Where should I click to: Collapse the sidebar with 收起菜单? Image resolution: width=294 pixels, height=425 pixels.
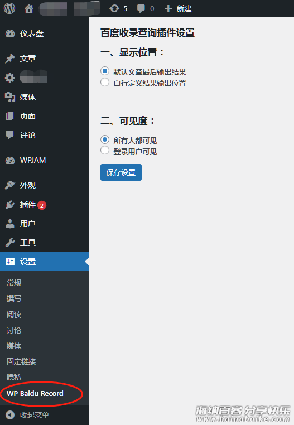[x=27, y=415]
